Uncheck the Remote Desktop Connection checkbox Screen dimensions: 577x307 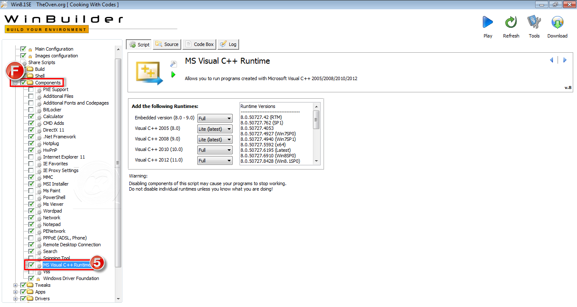[x=31, y=245]
